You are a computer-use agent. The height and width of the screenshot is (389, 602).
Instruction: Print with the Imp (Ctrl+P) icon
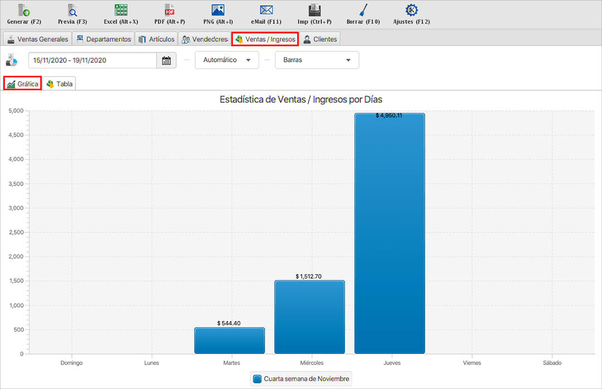pos(314,10)
